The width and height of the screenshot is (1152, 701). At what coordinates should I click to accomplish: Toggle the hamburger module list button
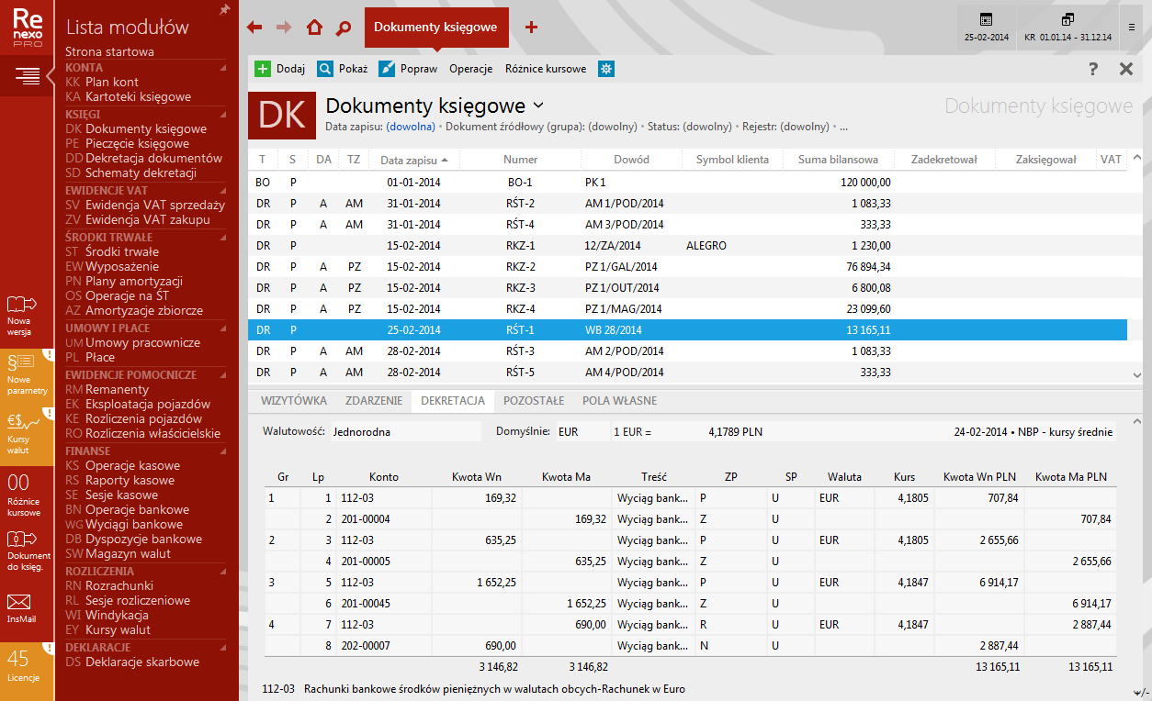pyautogui.click(x=27, y=75)
